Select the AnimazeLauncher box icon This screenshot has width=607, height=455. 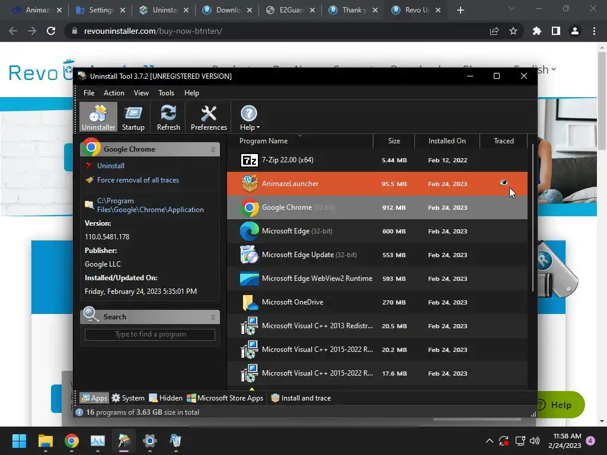250,184
